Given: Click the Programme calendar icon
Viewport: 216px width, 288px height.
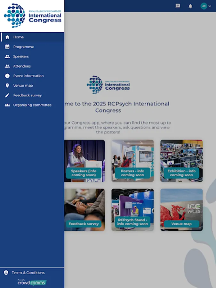Looking at the screenshot, I should tap(7, 47).
